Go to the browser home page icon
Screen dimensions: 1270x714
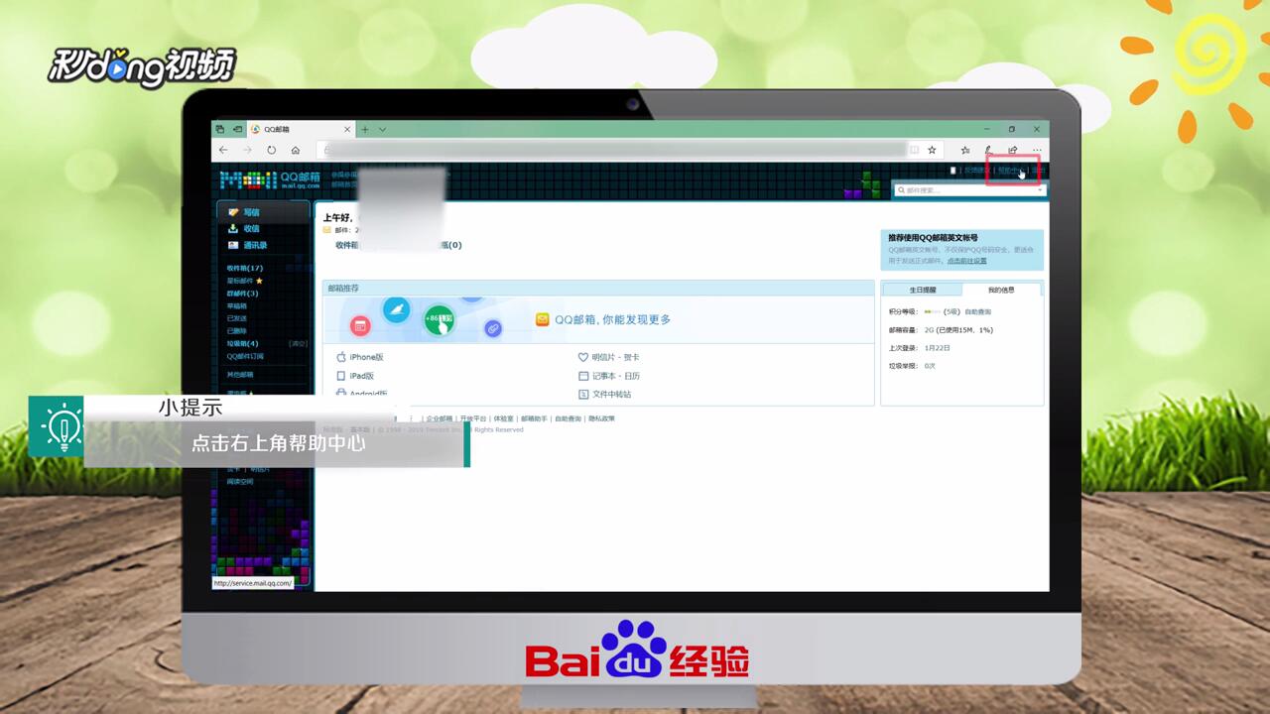tap(295, 150)
